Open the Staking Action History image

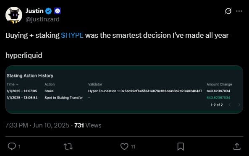tap(124, 89)
